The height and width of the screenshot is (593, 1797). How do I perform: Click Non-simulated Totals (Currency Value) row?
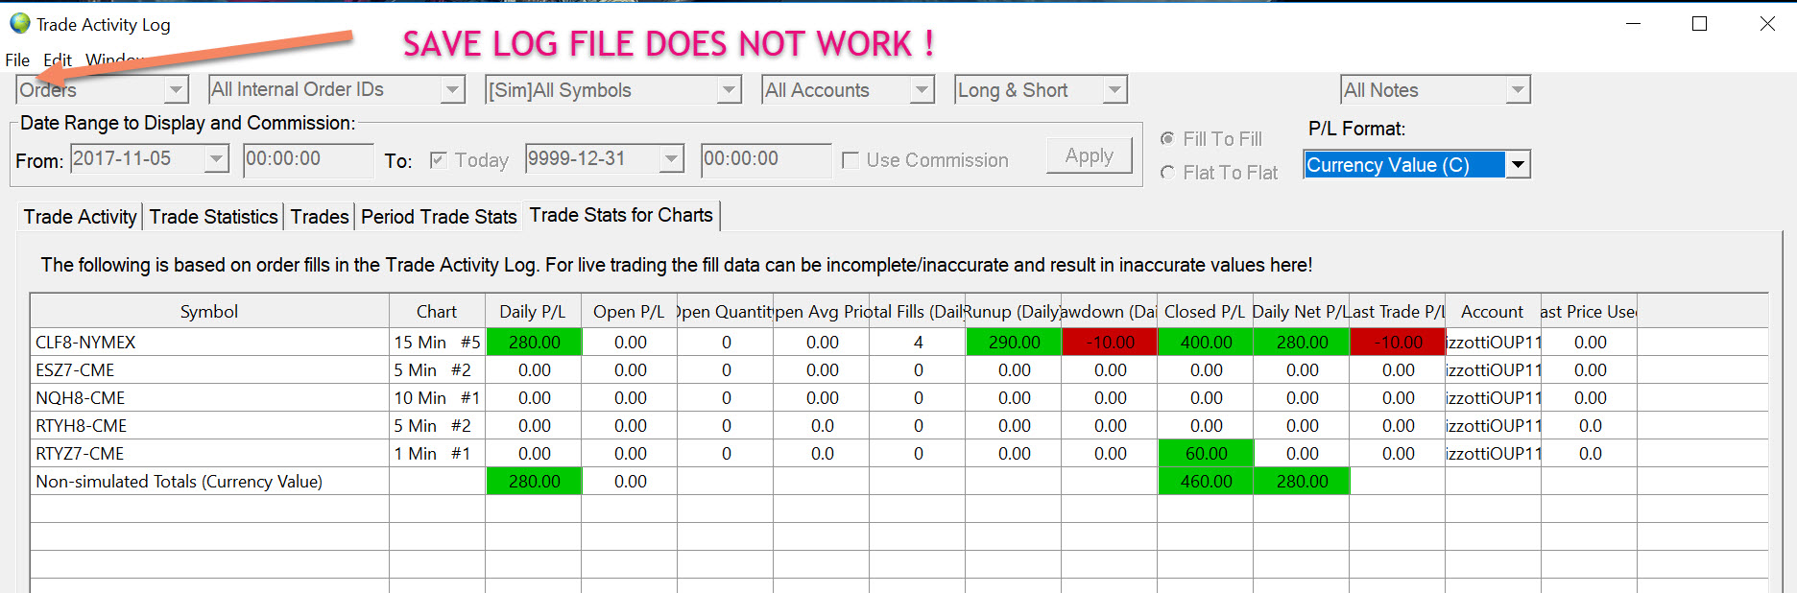coord(898,482)
